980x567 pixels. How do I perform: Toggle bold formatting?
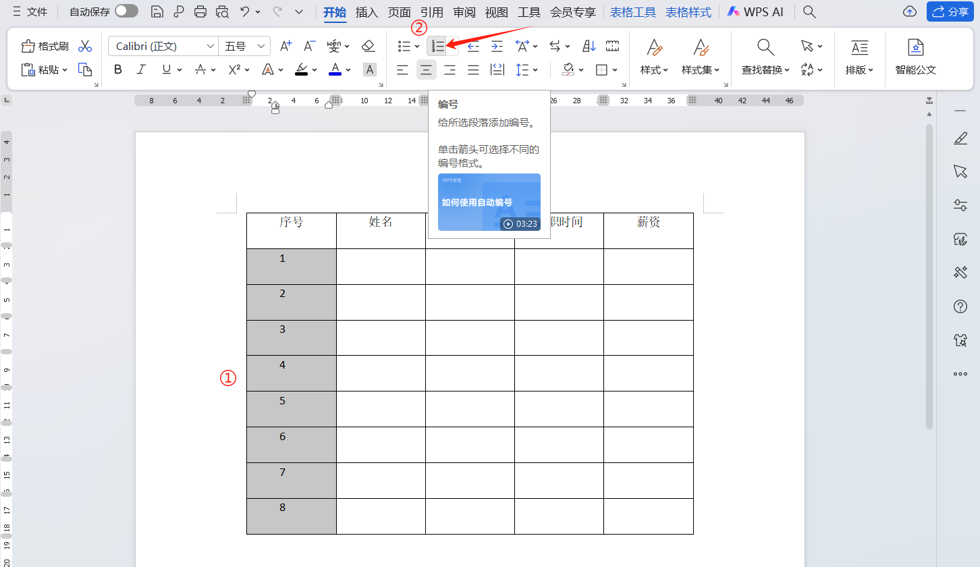coord(118,70)
